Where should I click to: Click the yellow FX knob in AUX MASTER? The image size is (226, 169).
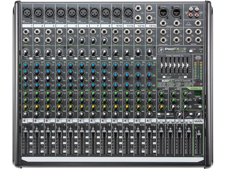(x=161, y=106)
